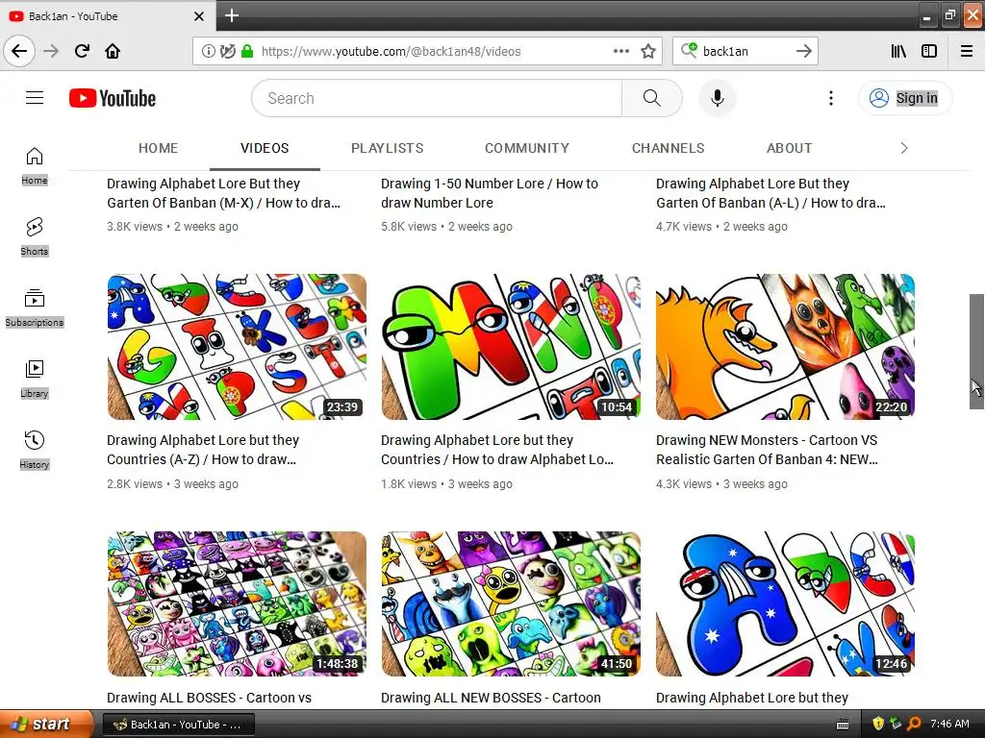The width and height of the screenshot is (985, 738).
Task: Open video thumbnail with 41:50 duration
Action: 511,603
